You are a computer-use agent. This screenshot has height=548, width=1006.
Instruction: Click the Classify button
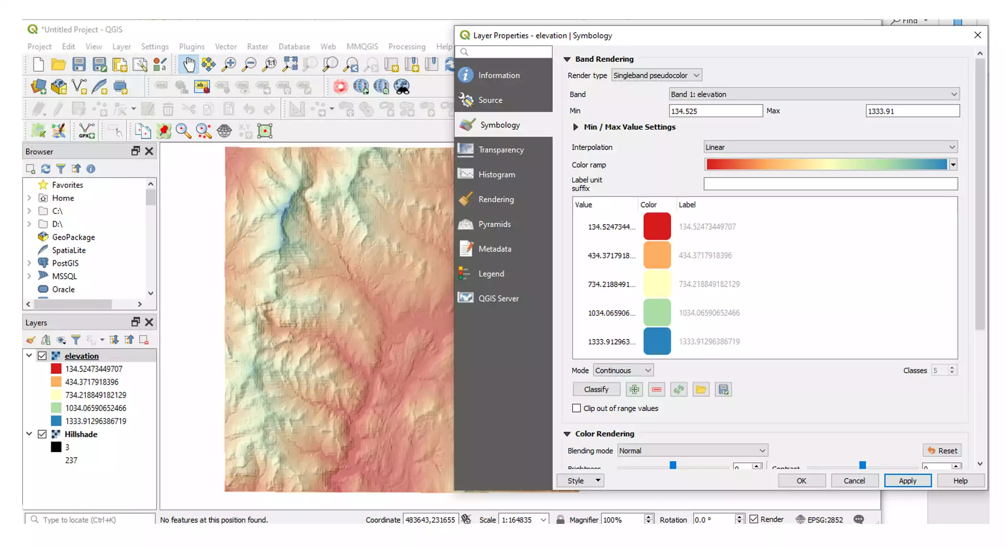596,389
